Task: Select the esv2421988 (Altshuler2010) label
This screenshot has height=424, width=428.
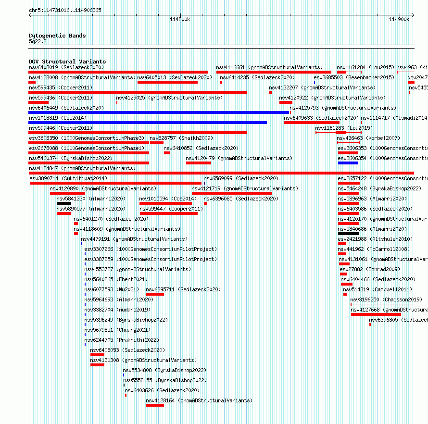Action: pos(375,239)
